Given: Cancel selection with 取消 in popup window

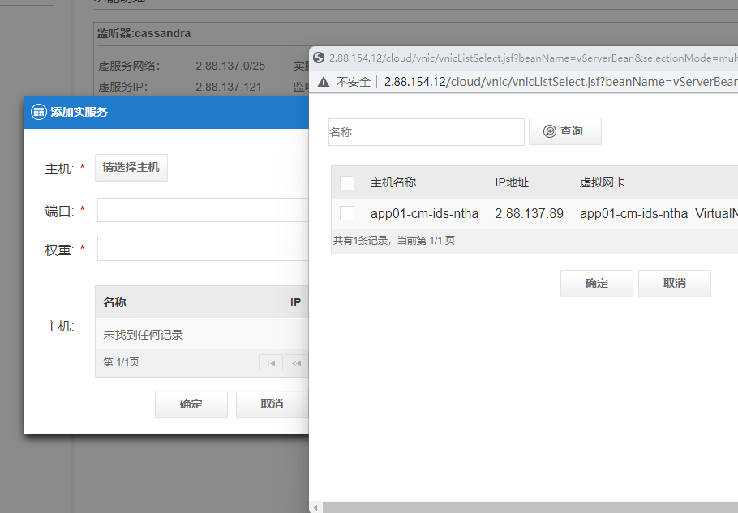Looking at the screenshot, I should click(675, 283).
